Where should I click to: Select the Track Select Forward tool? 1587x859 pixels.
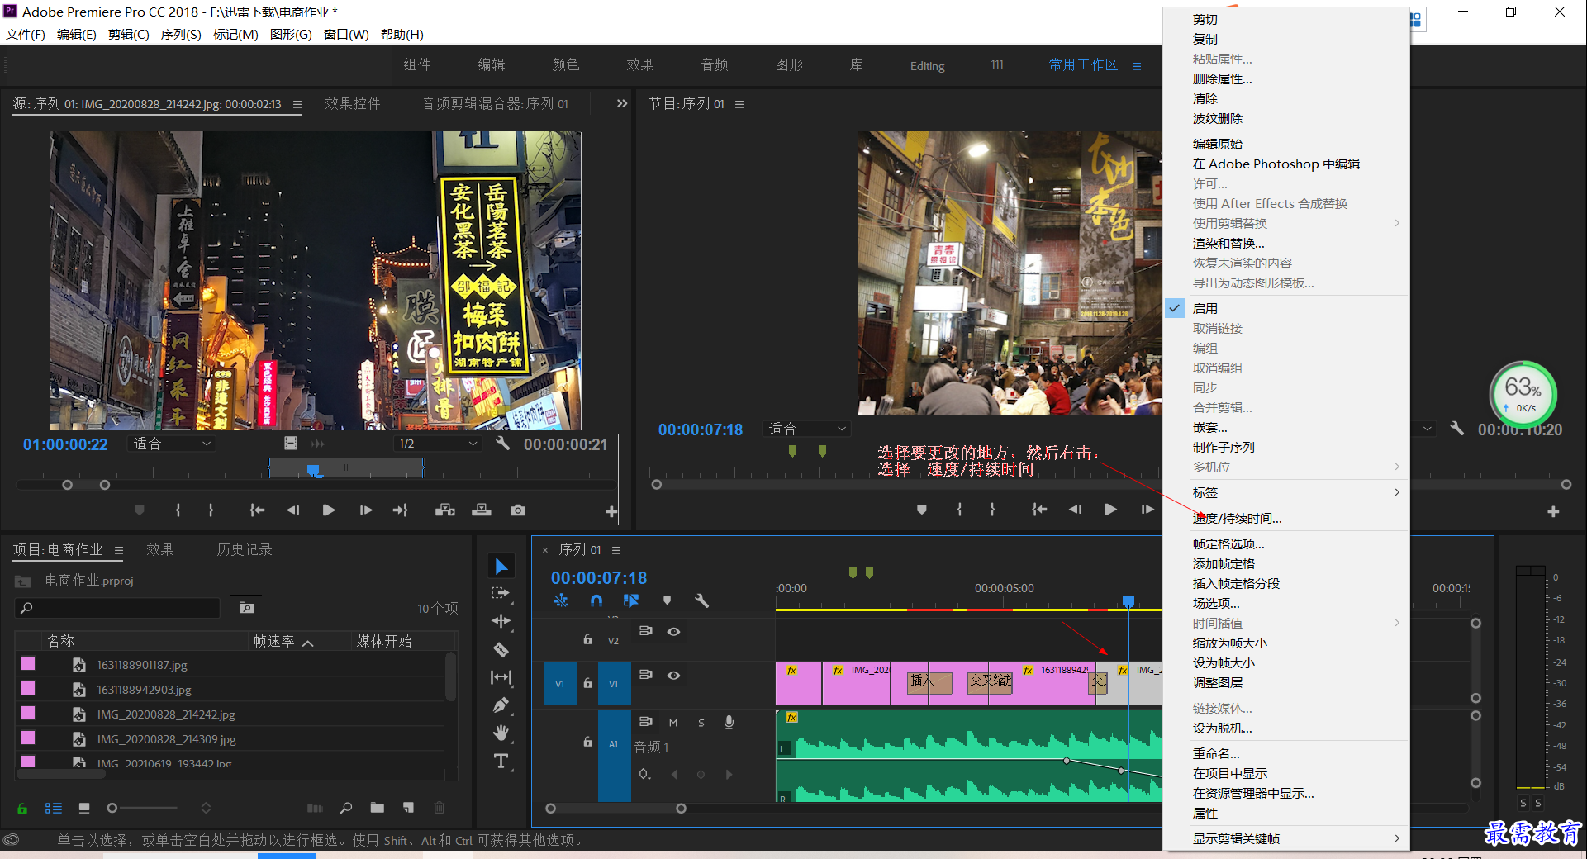tap(501, 593)
